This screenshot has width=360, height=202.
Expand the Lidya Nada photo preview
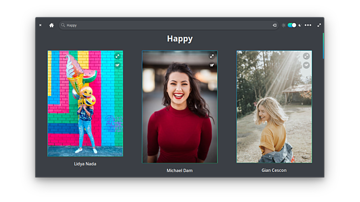(117, 56)
